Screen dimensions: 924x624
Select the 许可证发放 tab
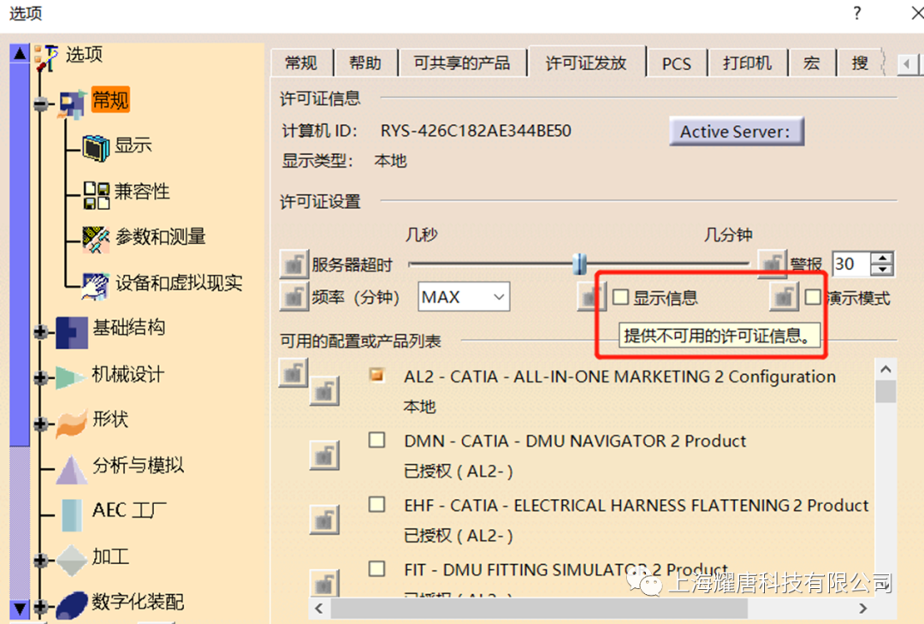point(586,62)
